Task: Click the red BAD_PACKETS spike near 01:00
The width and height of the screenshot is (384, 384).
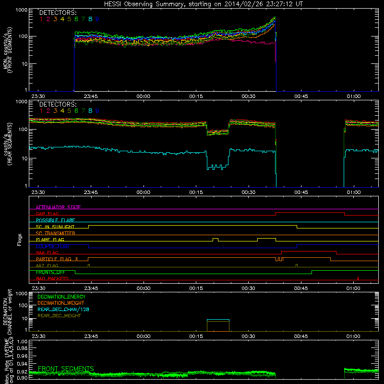Action: point(358,278)
